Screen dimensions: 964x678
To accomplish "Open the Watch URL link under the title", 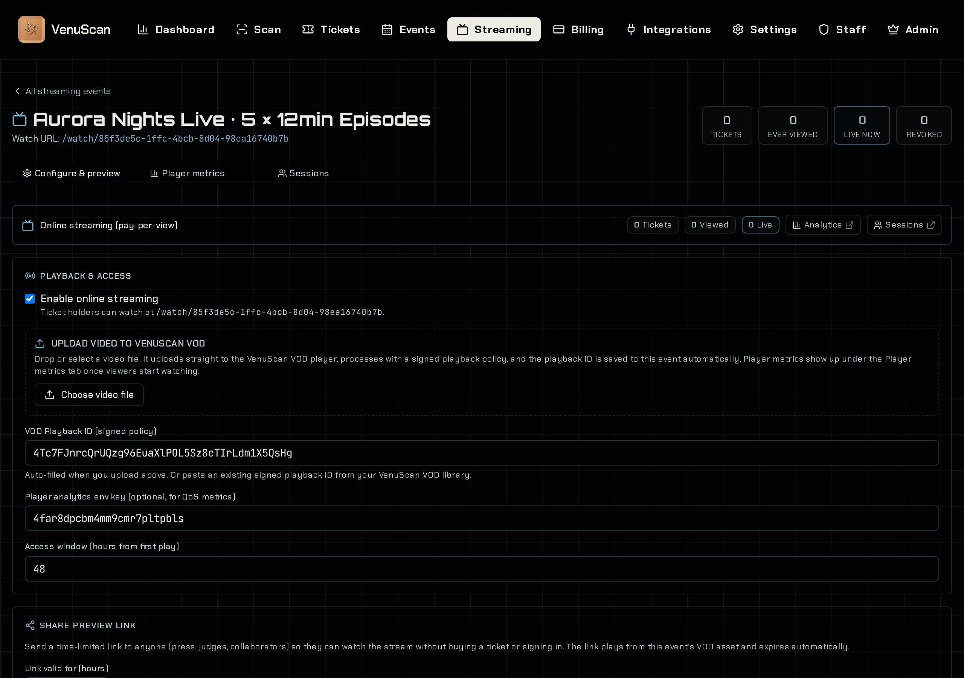I will coord(175,139).
